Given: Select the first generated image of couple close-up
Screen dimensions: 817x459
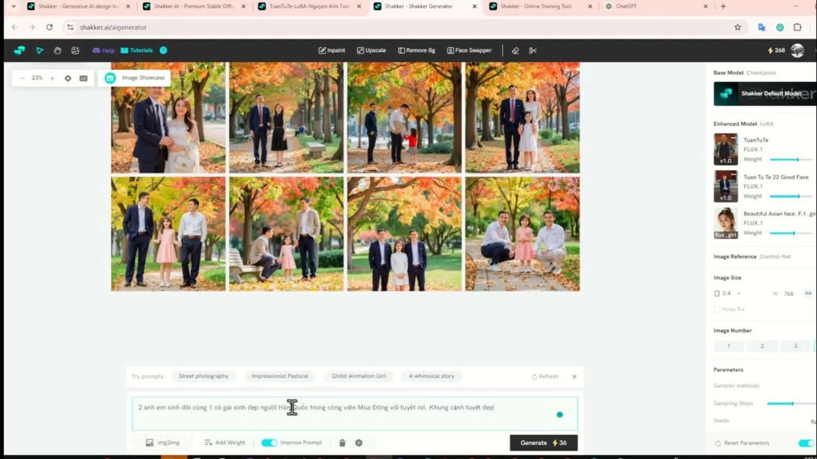Looking at the screenshot, I should coord(168,117).
